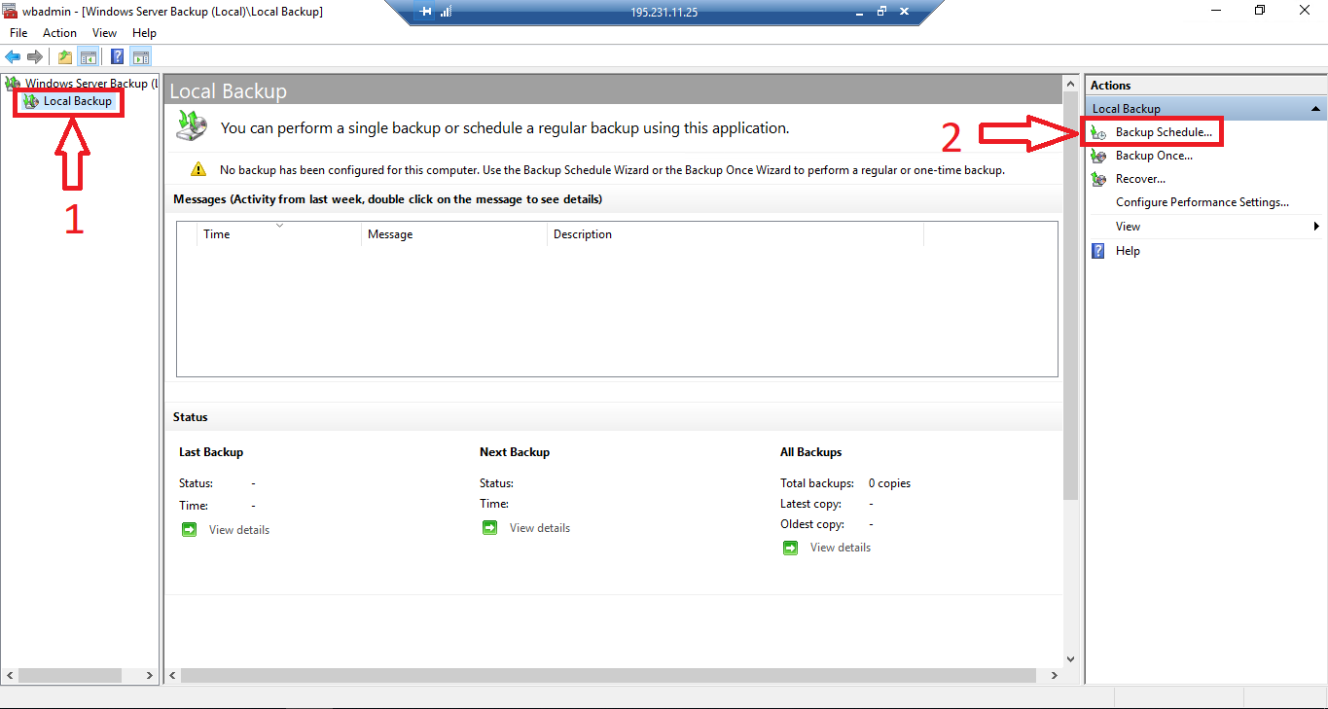Click the back navigation arrow in the toolbar
1328x709 pixels.
(12, 55)
